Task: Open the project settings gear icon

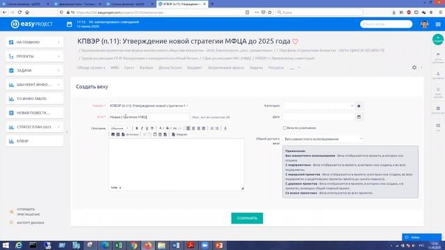Action: (x=414, y=67)
